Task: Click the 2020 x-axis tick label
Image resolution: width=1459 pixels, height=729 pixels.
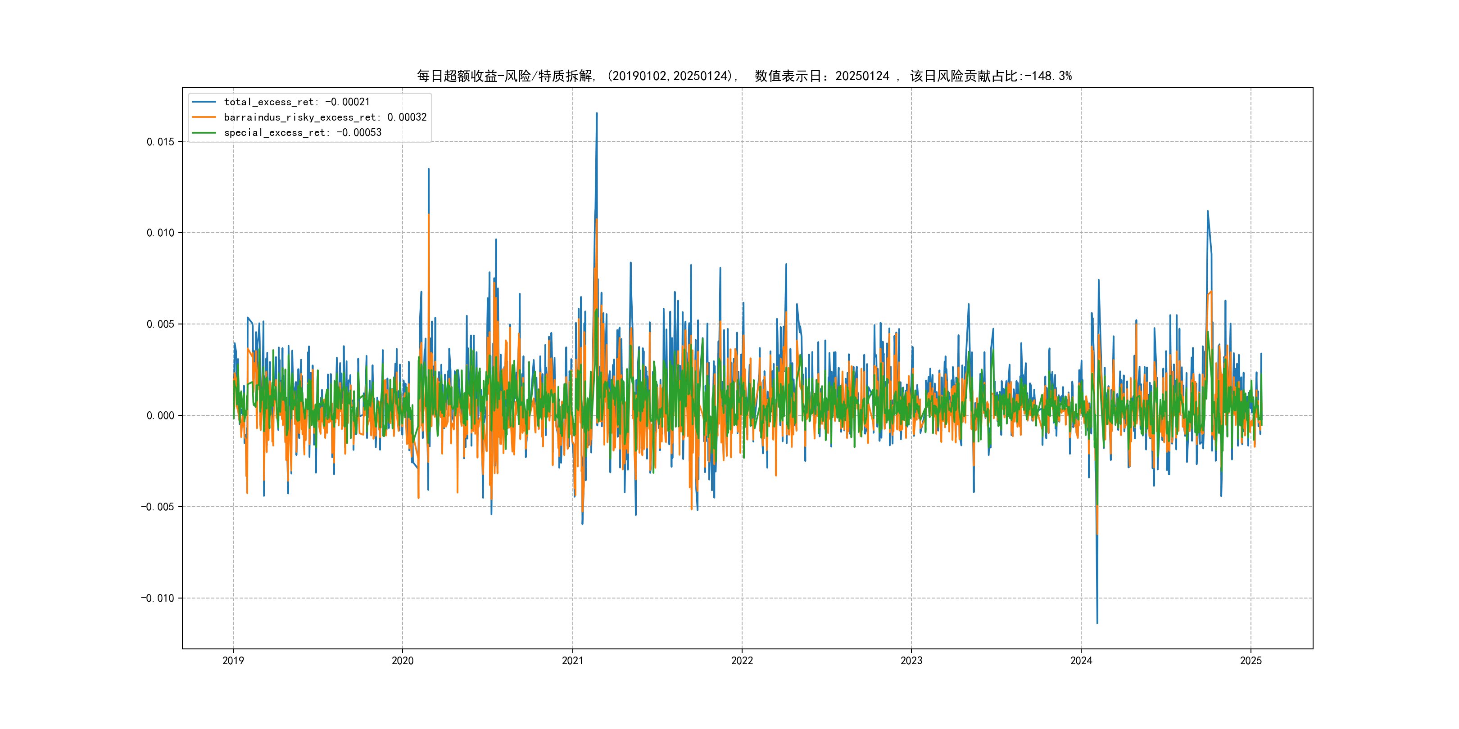Action: point(403,661)
